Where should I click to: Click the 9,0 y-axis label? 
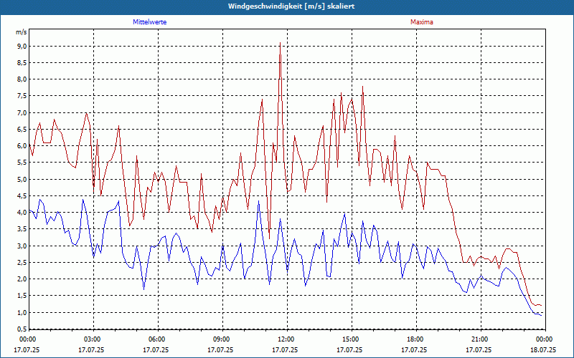tap(22, 46)
